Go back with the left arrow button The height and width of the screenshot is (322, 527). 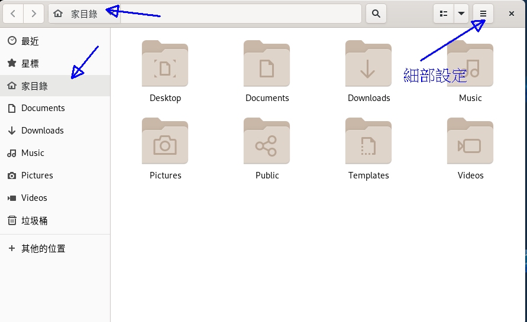coord(14,14)
